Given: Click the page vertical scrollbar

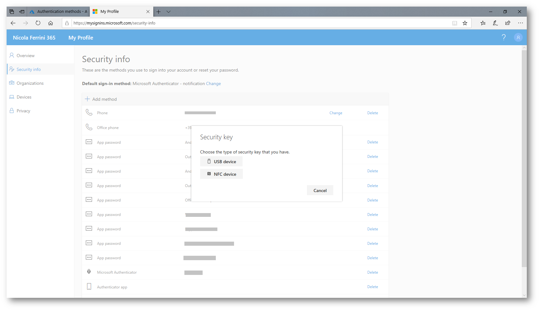Looking at the screenshot, I should pyautogui.click(x=524, y=158).
